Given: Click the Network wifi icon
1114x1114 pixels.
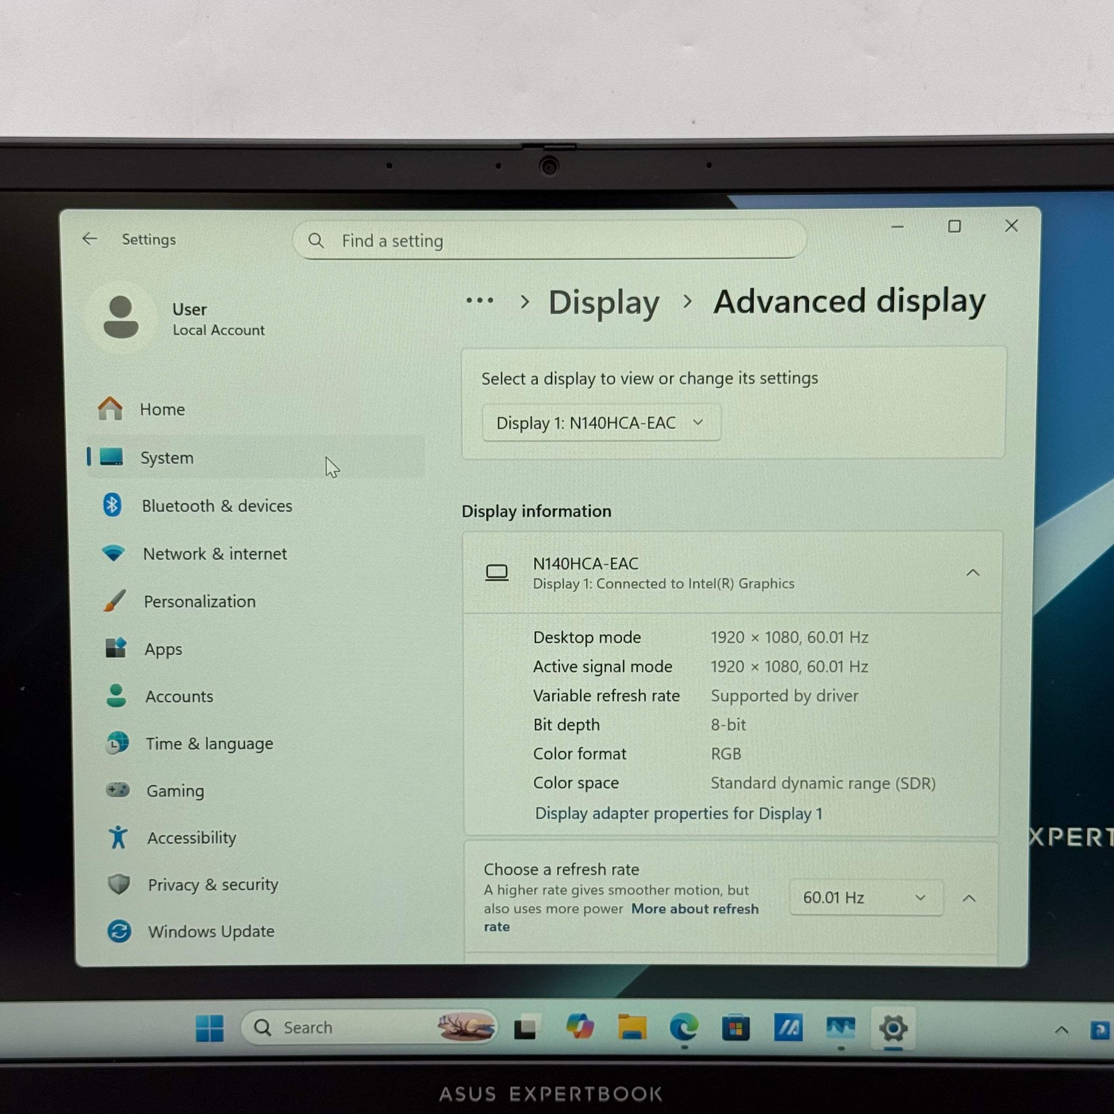Looking at the screenshot, I should point(113,554).
